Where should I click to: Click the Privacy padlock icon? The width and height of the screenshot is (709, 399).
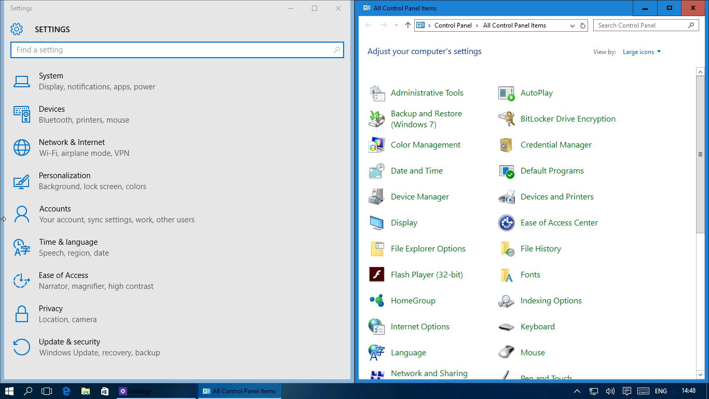click(x=22, y=314)
